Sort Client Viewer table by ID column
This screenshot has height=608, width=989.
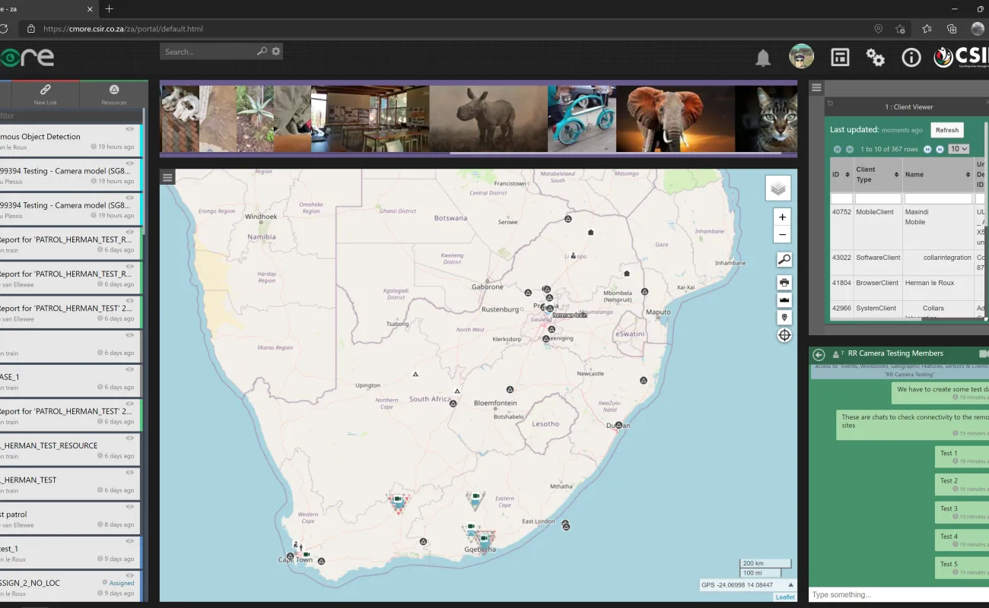pyautogui.click(x=847, y=175)
